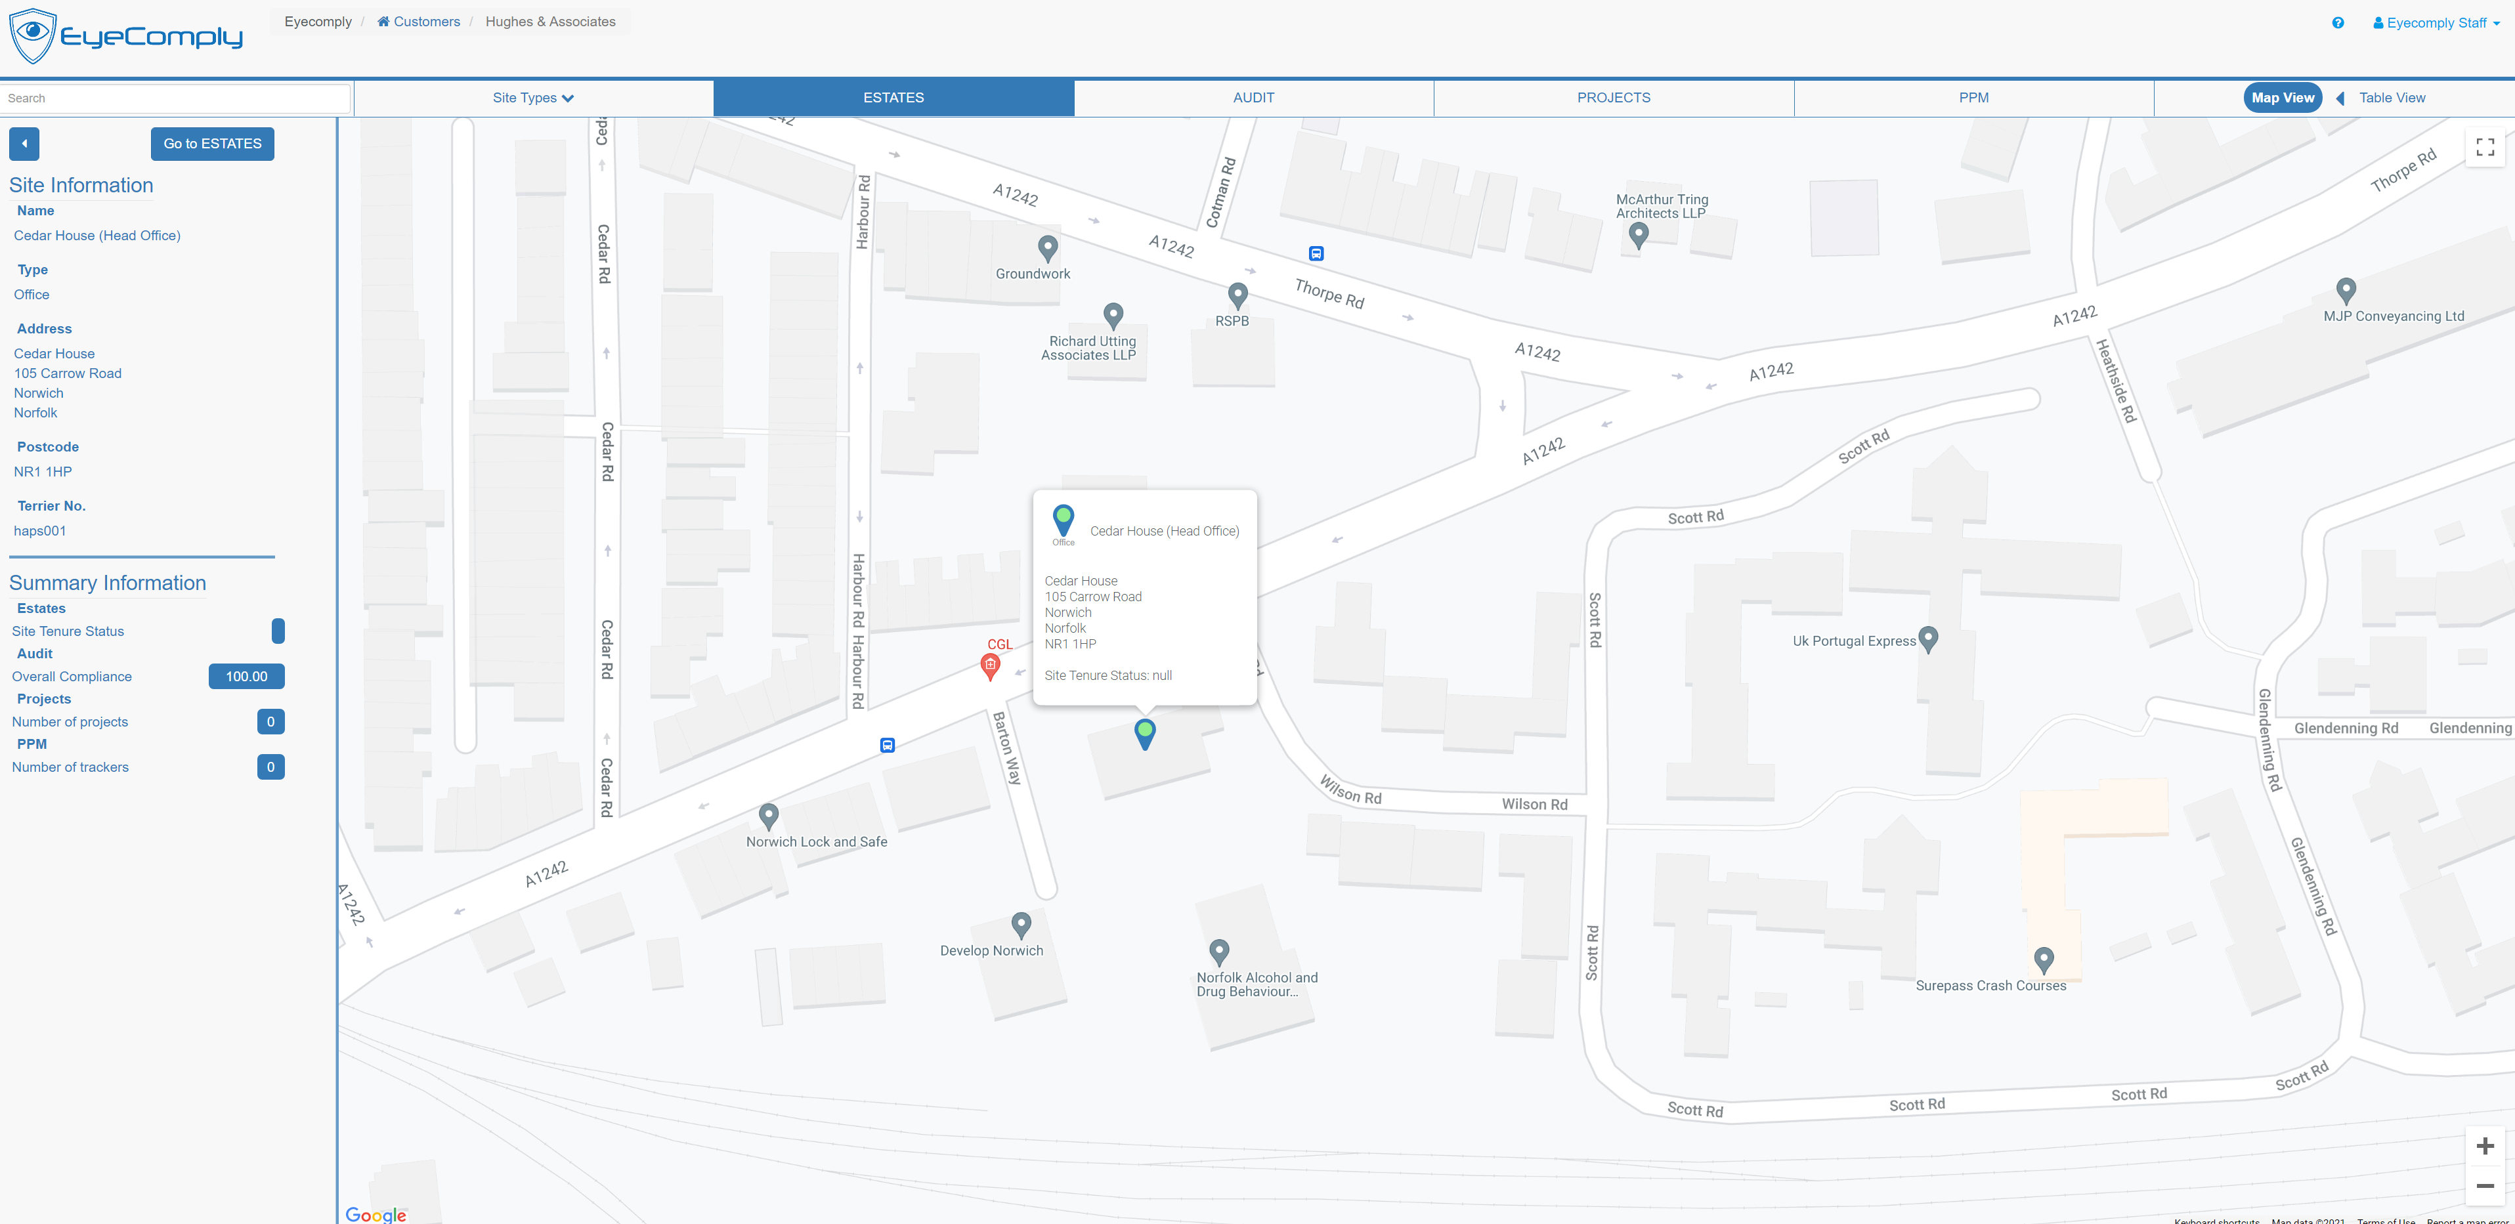Zoom in the map with plus button

pyautogui.click(x=2485, y=1146)
